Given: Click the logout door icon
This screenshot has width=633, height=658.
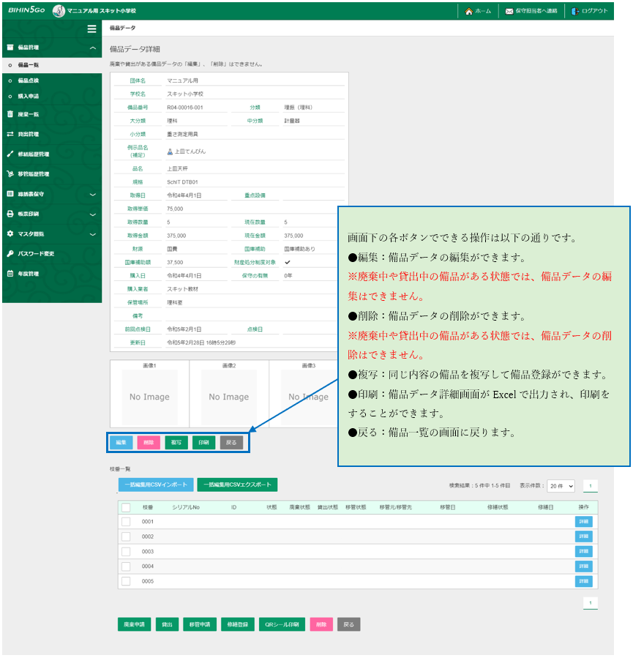Looking at the screenshot, I should (575, 11).
